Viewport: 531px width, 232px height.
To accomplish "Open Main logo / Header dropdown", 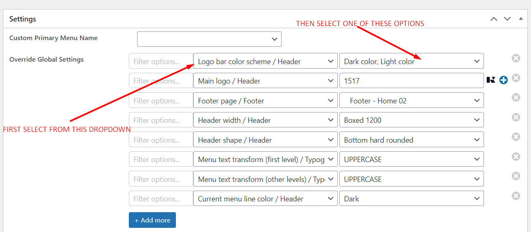I will (x=265, y=81).
